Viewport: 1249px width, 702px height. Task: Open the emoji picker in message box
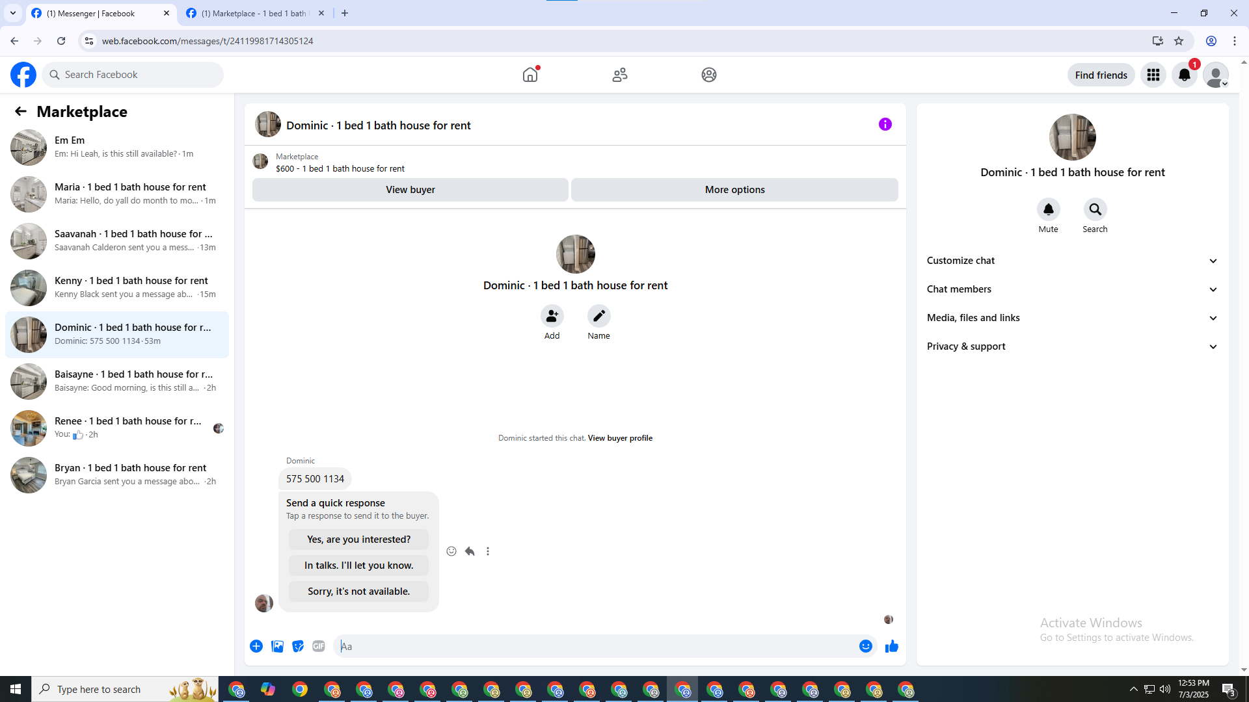coord(865,646)
